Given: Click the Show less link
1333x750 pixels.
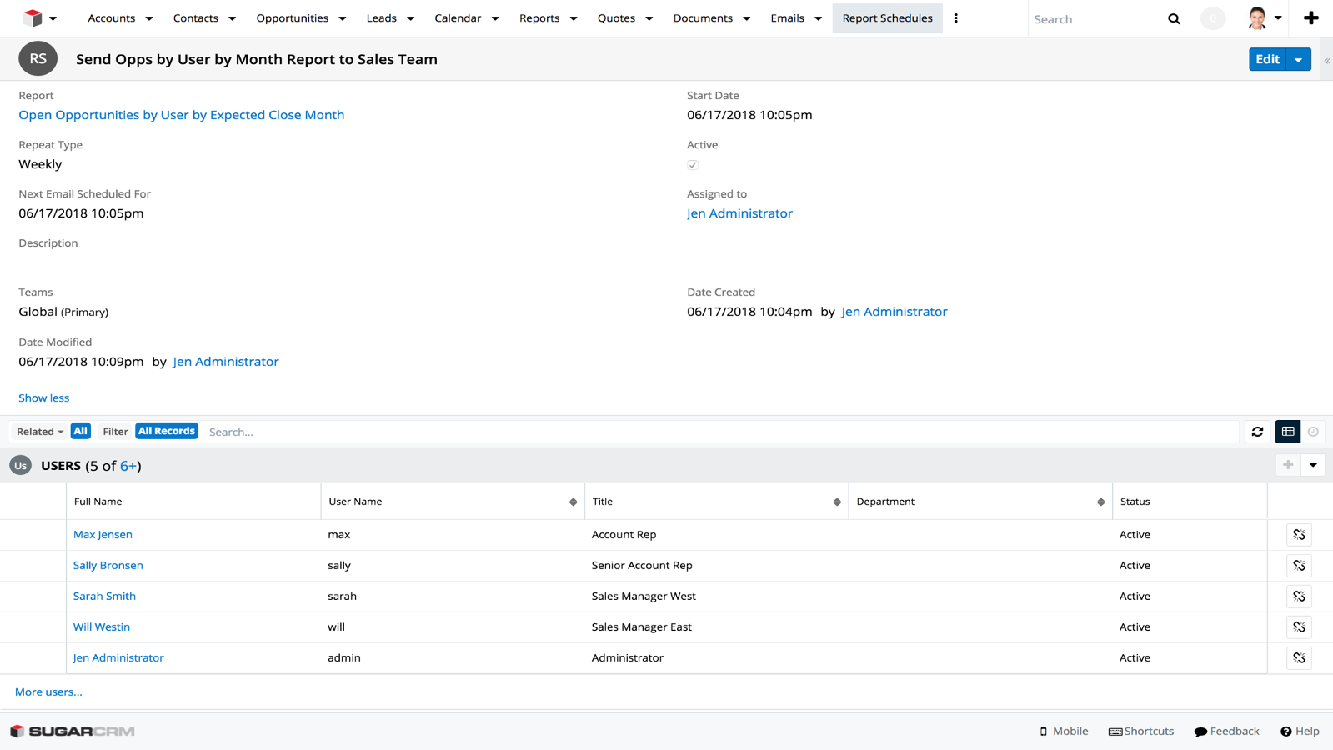Looking at the screenshot, I should coord(43,397).
